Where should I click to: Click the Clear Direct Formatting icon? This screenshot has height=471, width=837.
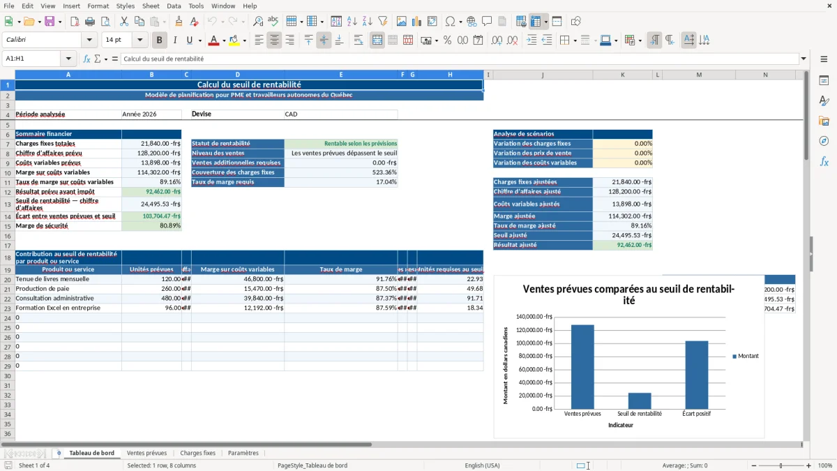tap(194, 22)
